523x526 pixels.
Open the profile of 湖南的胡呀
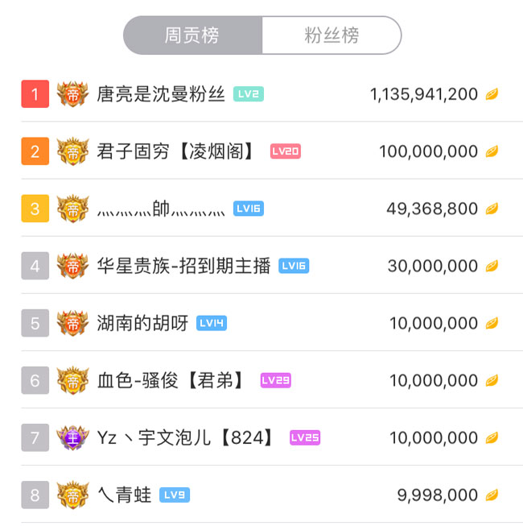coord(142,323)
